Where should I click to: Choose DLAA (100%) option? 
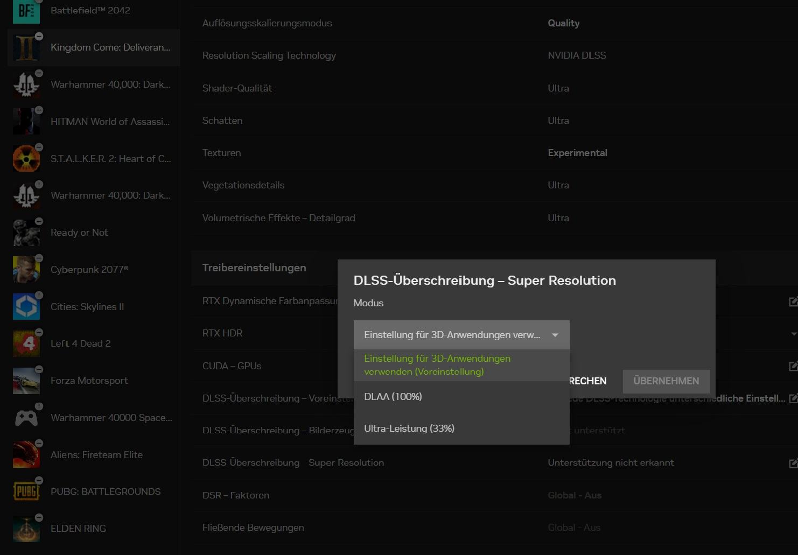coord(461,397)
